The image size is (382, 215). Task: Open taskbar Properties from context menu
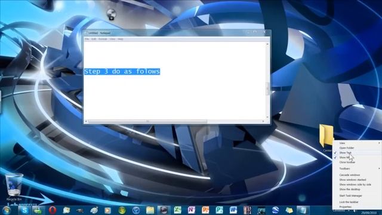[x=357, y=207]
